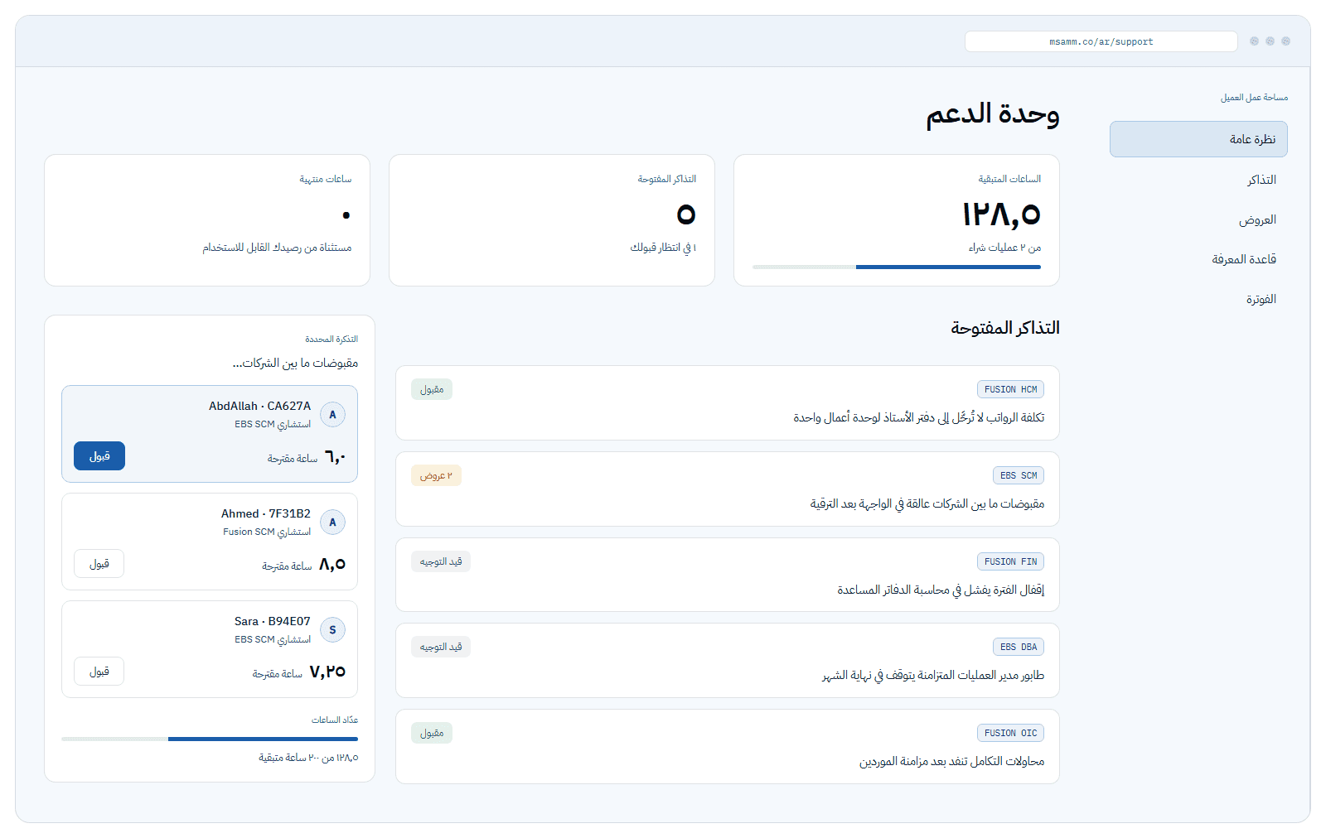Viewport: 1326px width, 838px height.
Task: Accept AbdAllah CA627A's offer with قبول
Action: (99, 456)
